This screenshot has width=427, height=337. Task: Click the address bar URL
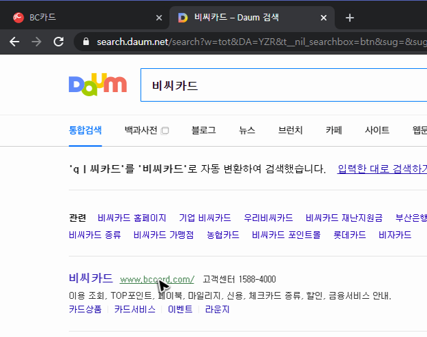(x=261, y=42)
